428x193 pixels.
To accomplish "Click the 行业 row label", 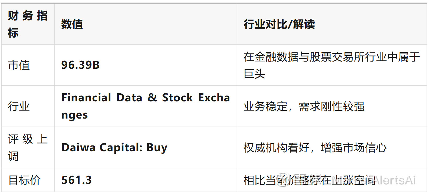I will tap(19, 107).
